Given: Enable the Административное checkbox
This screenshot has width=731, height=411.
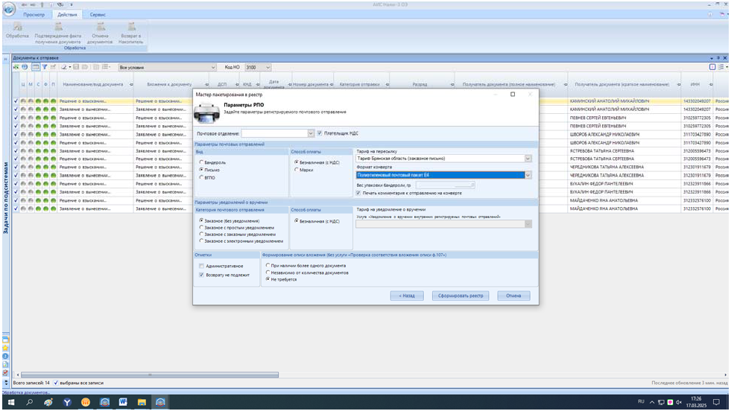Looking at the screenshot, I should coord(201,266).
